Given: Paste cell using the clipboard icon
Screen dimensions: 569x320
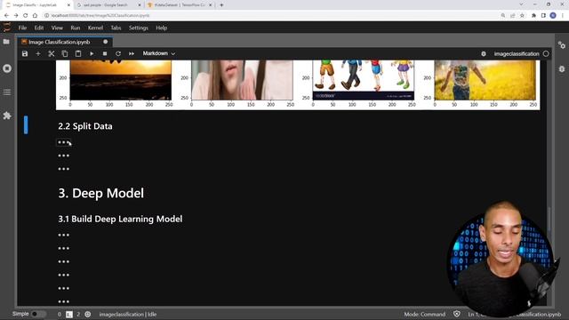Looking at the screenshot, I should click(78, 53).
